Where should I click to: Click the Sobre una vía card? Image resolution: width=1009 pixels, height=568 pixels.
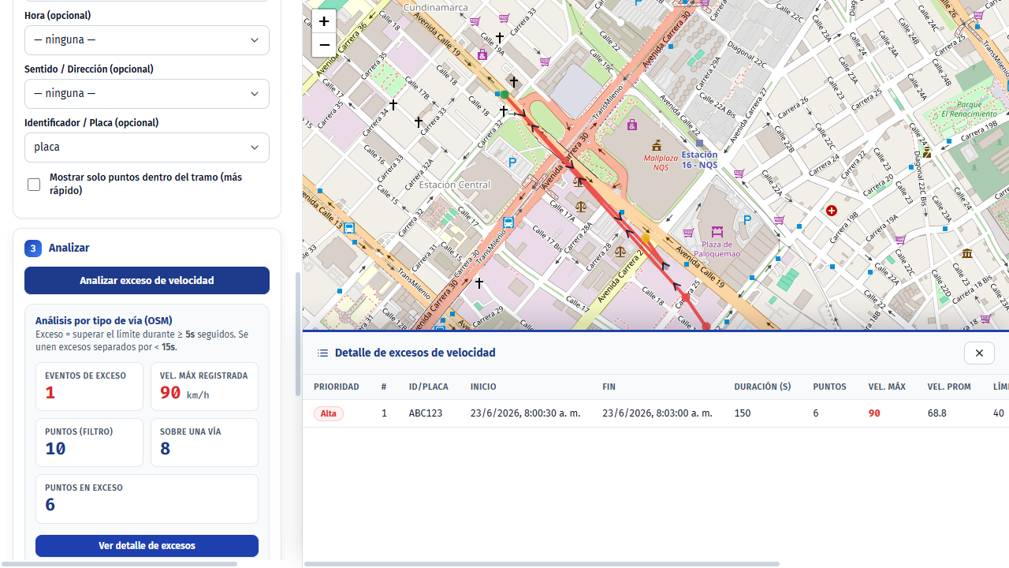[x=204, y=443]
